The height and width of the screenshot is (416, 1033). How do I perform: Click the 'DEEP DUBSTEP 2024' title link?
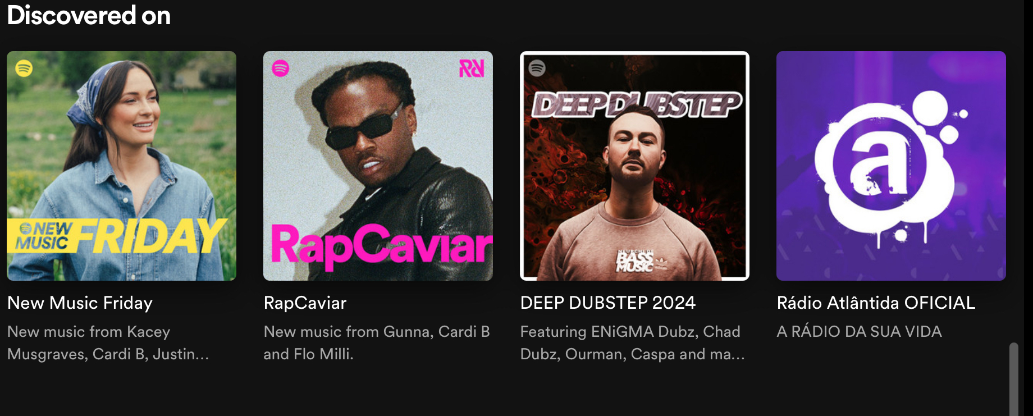[608, 303]
